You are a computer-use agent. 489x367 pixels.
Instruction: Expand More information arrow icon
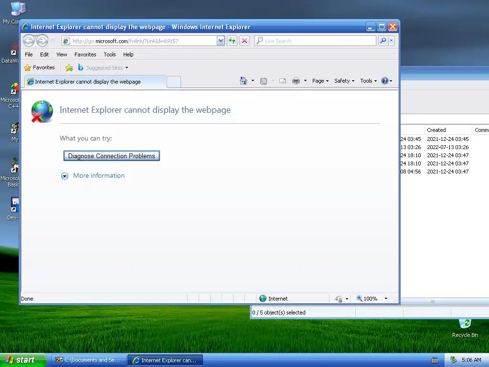[x=64, y=176]
